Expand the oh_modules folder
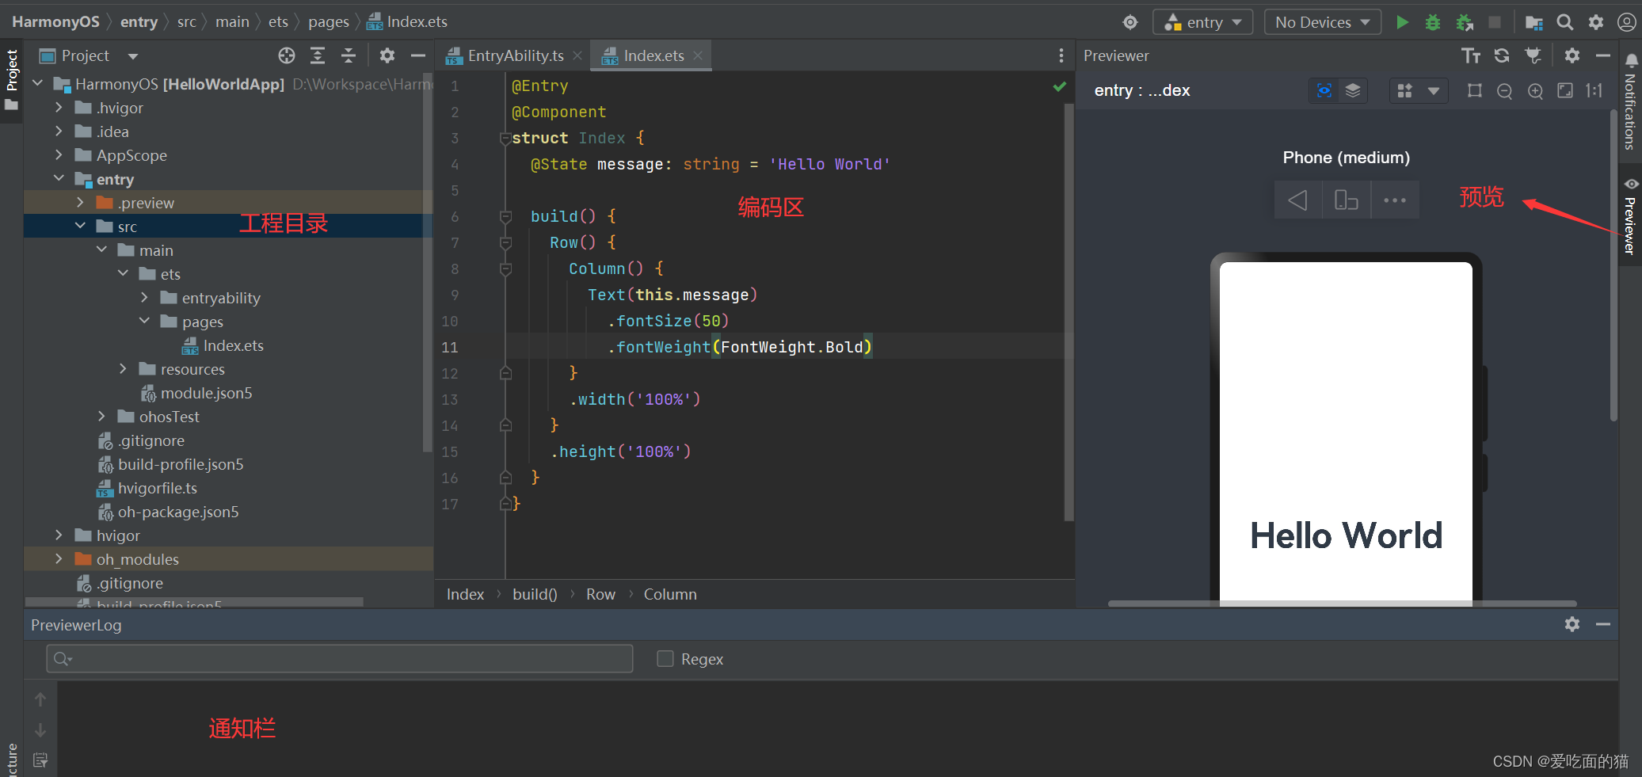The width and height of the screenshot is (1642, 777). coord(59,558)
